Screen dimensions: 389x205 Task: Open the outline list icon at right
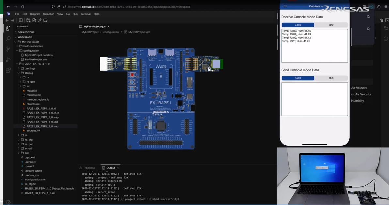click(381, 20)
